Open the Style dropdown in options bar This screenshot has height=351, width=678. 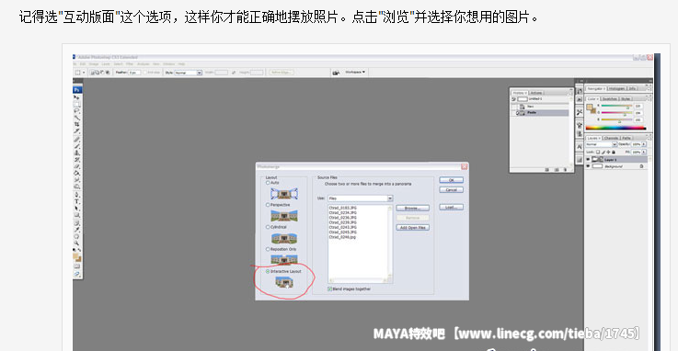coord(188,73)
